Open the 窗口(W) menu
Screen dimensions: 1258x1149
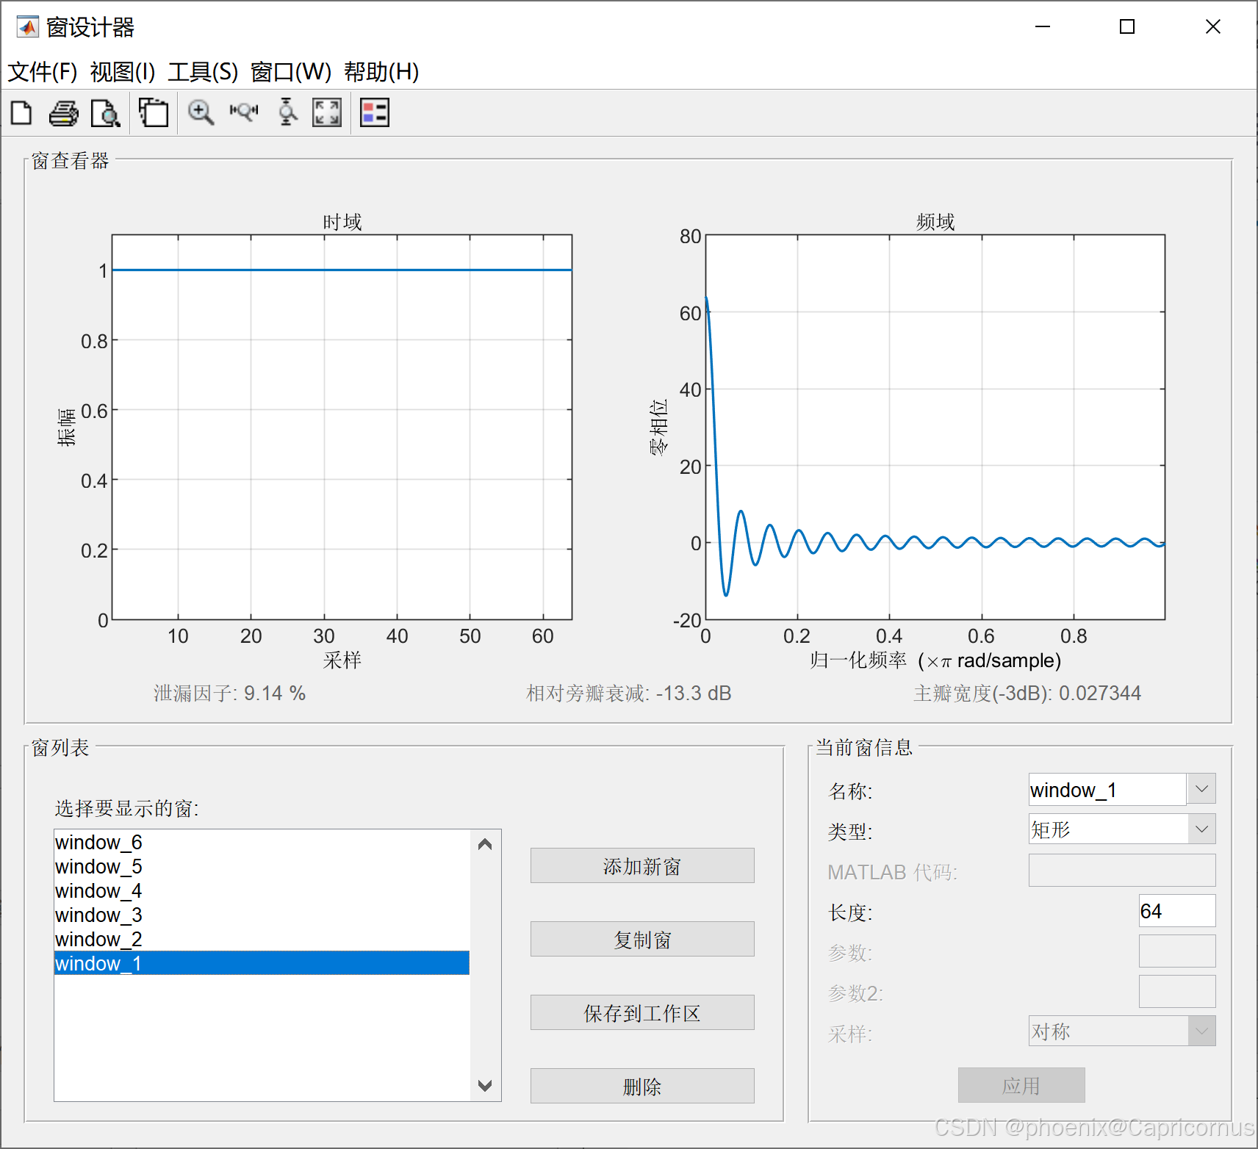291,72
